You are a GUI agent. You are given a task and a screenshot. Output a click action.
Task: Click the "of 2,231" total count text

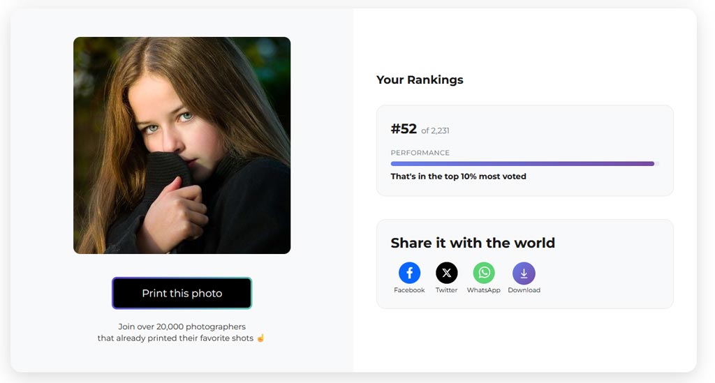pos(436,130)
